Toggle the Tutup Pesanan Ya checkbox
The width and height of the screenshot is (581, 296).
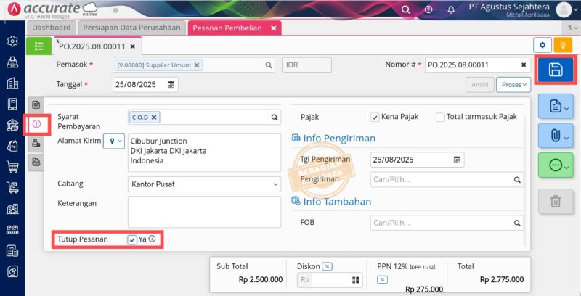(132, 239)
